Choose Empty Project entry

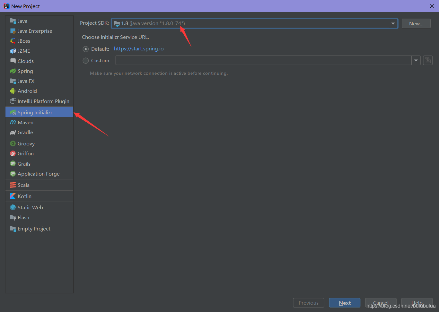pyautogui.click(x=39, y=229)
